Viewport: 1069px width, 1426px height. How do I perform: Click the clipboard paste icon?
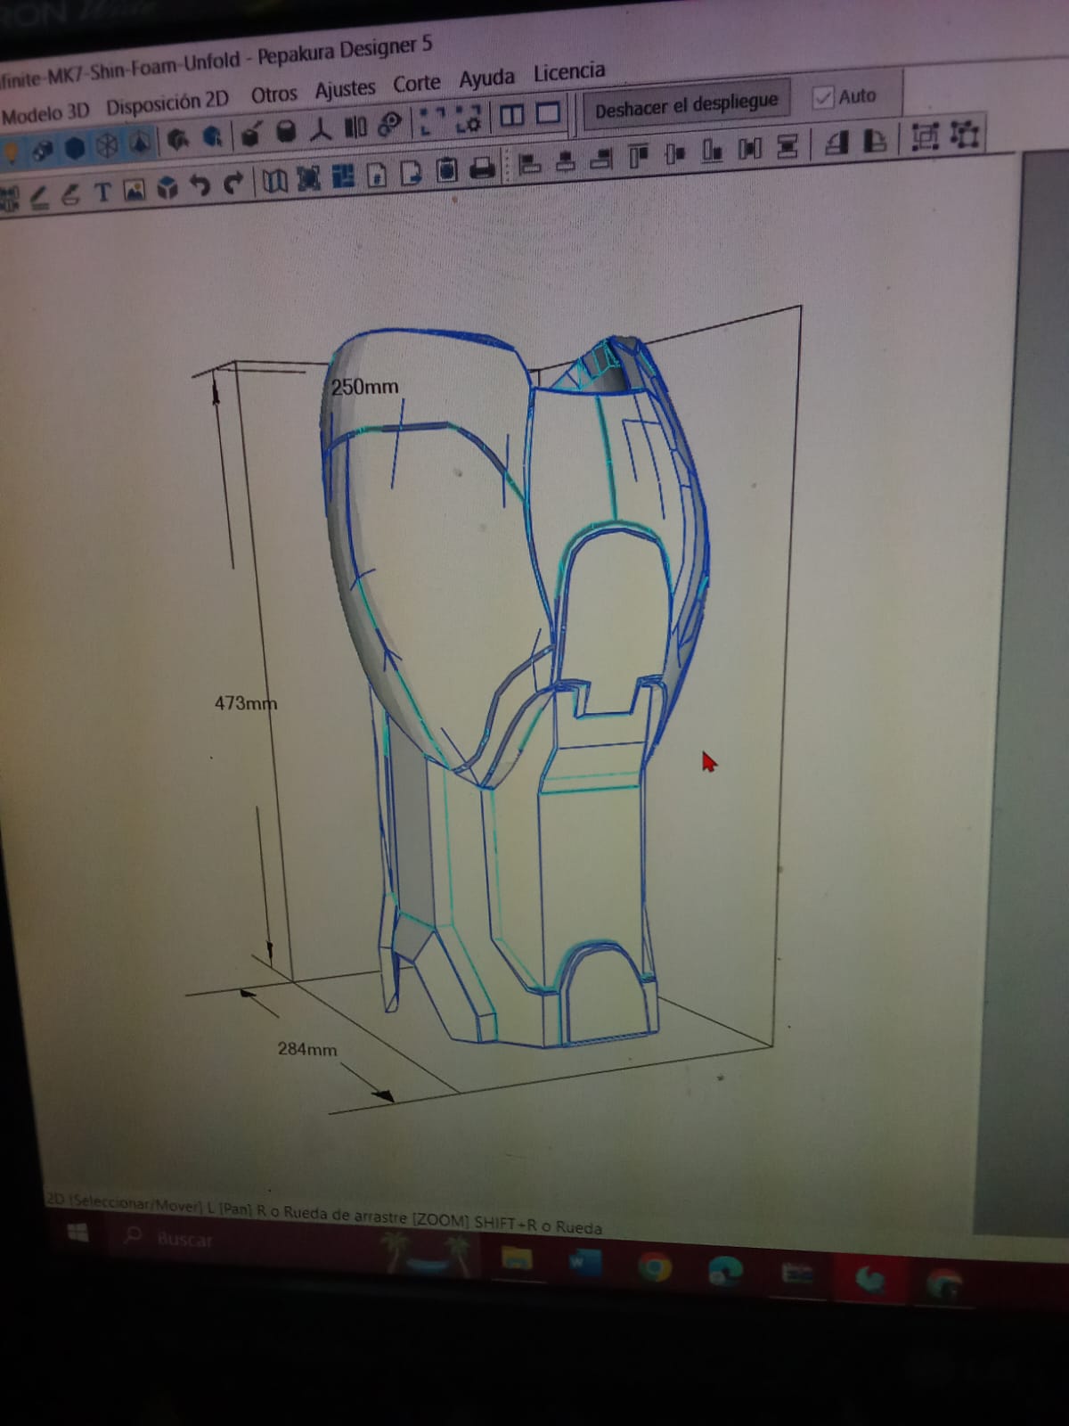pos(446,170)
